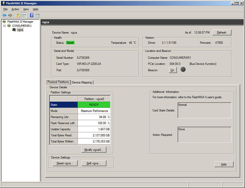Toggle the Show/Hide Action Pane icon
Viewport: 245px width, 188px height.
[x=38, y=16]
